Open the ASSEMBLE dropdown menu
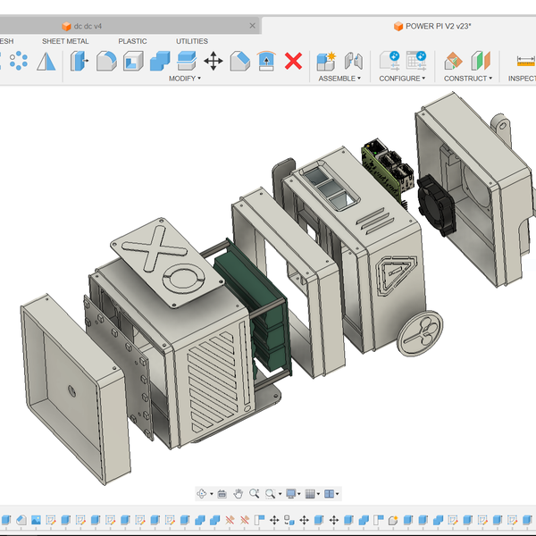Viewport: 536px width, 536px height. point(339,79)
